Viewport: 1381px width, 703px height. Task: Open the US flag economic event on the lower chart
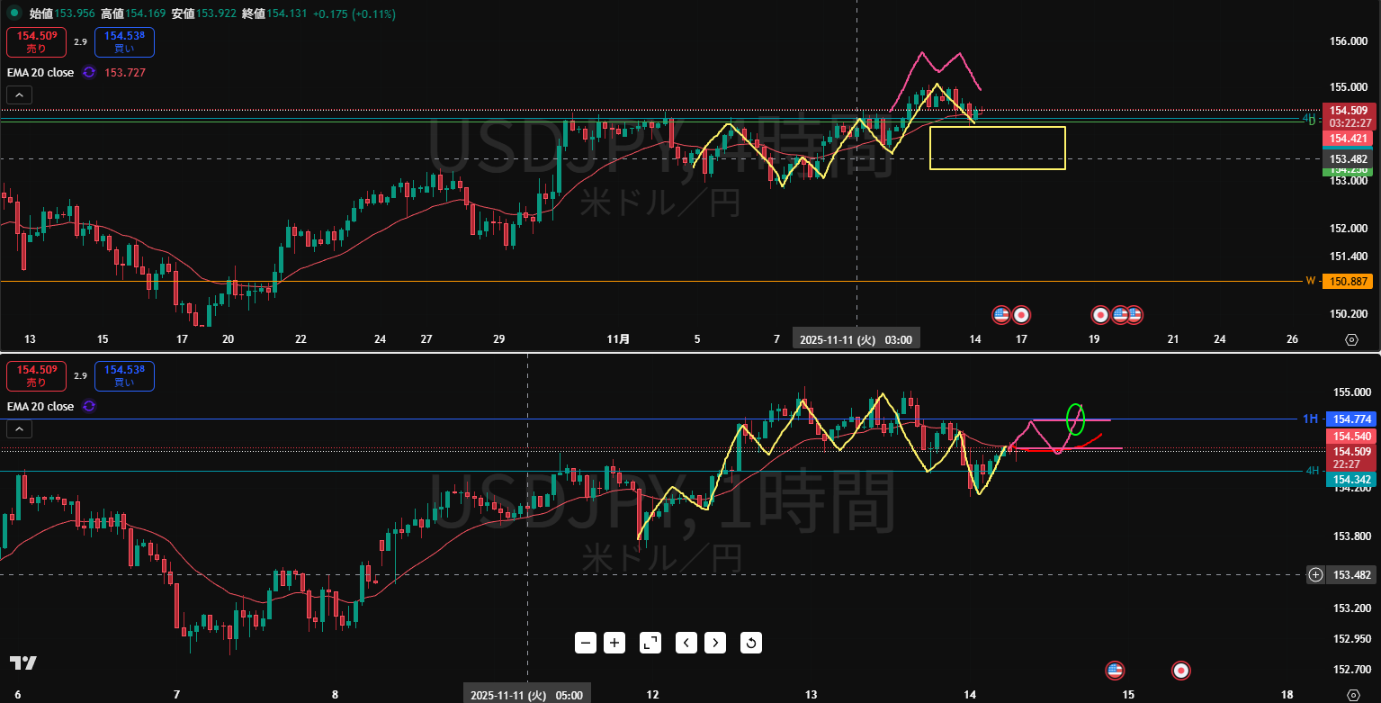[1115, 670]
